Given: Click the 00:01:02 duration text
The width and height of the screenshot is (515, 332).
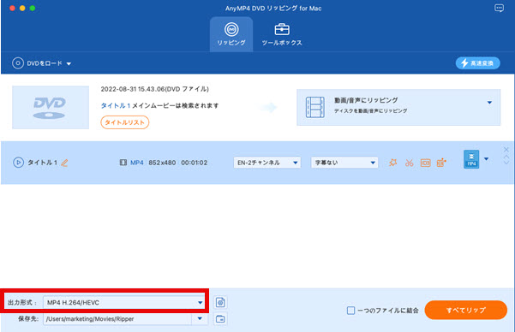Looking at the screenshot, I should (195, 163).
